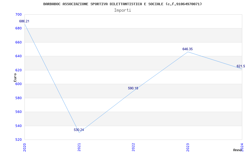Click the 580 y-axis tick label
This screenshot has width=245, height=153.
point(19,98)
